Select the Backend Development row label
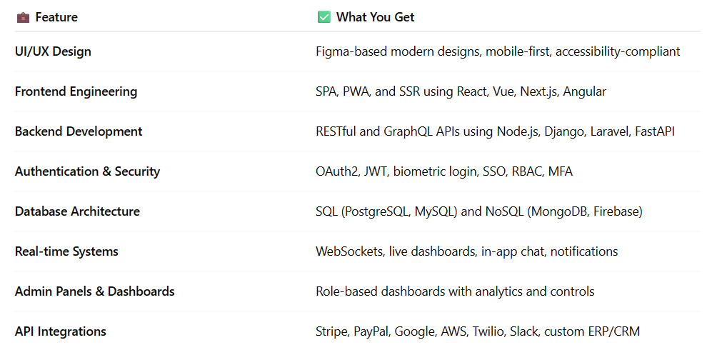Viewport: 712px width, 360px height. (x=79, y=131)
